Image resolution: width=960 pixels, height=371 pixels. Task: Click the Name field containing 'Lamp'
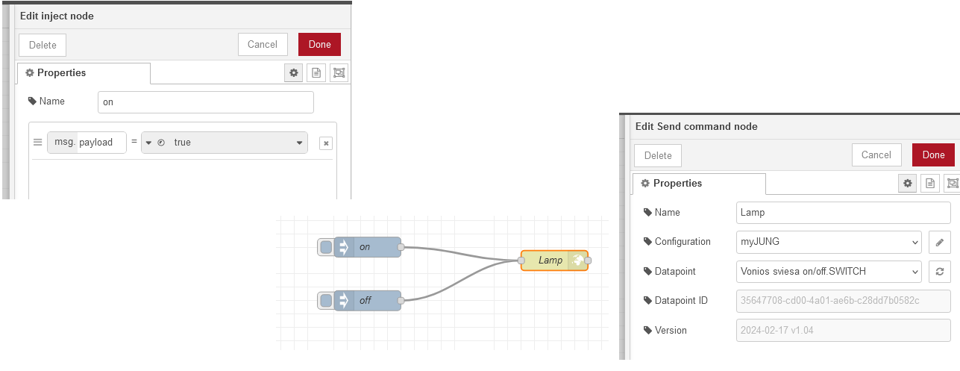pos(843,212)
